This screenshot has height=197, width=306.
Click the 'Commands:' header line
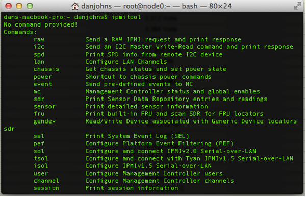pos(20,32)
